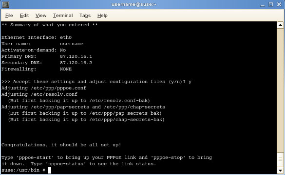Open the Tabs menu
This screenshot has width=285, height=175.
(x=85, y=16)
